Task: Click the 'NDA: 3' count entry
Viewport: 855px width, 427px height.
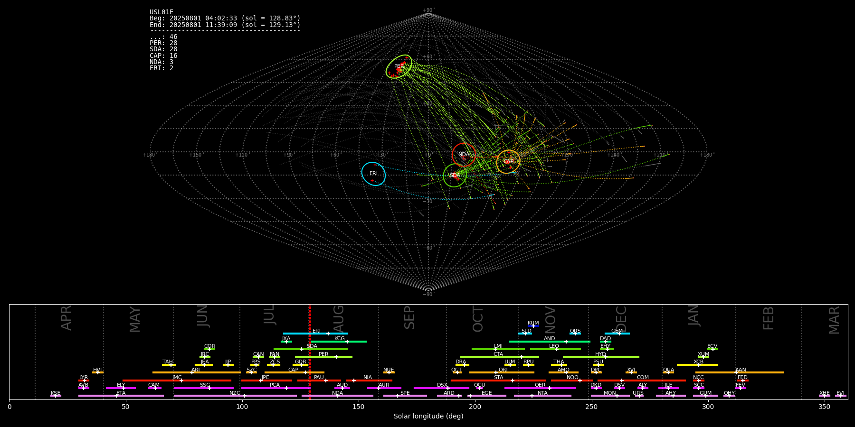Action: click(x=161, y=62)
